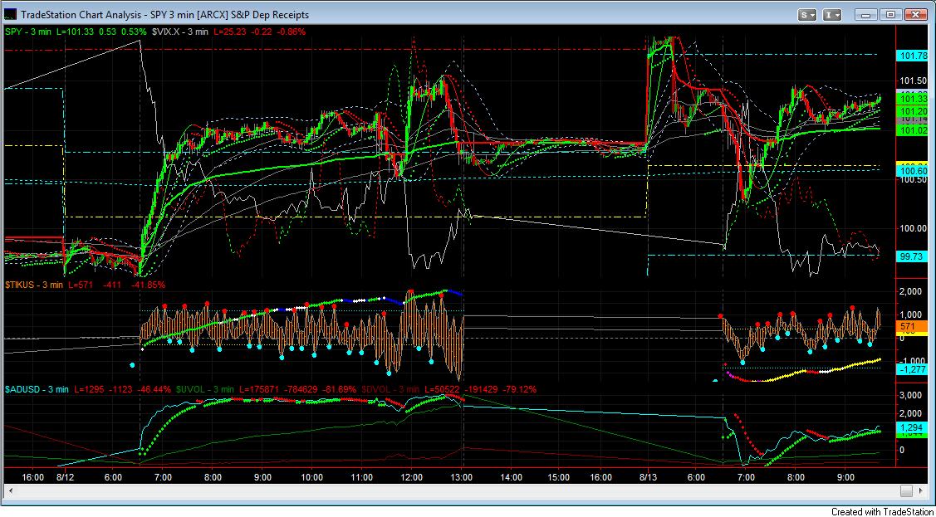936x517 pixels.
Task: Click the 8/13 date label on time axis
Action: (x=649, y=477)
